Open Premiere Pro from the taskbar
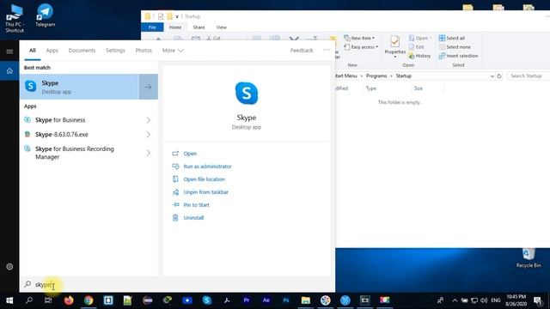The height and width of the screenshot is (309, 550). click(247, 300)
